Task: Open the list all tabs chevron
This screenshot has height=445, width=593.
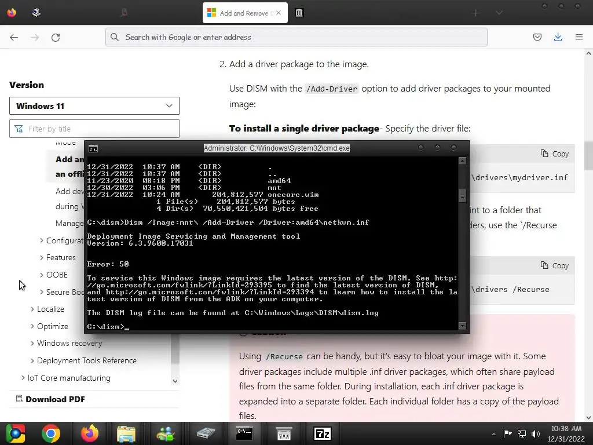Action: click(x=499, y=13)
